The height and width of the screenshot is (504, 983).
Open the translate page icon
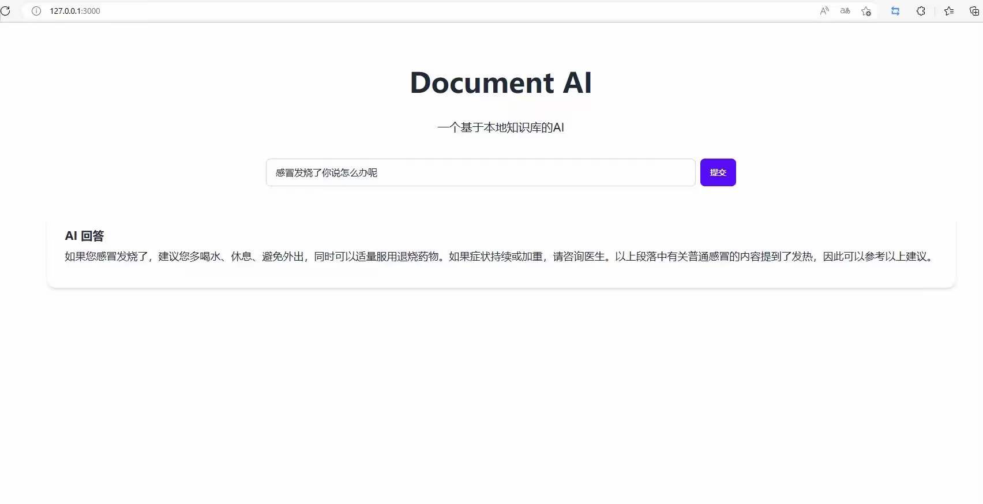point(845,11)
